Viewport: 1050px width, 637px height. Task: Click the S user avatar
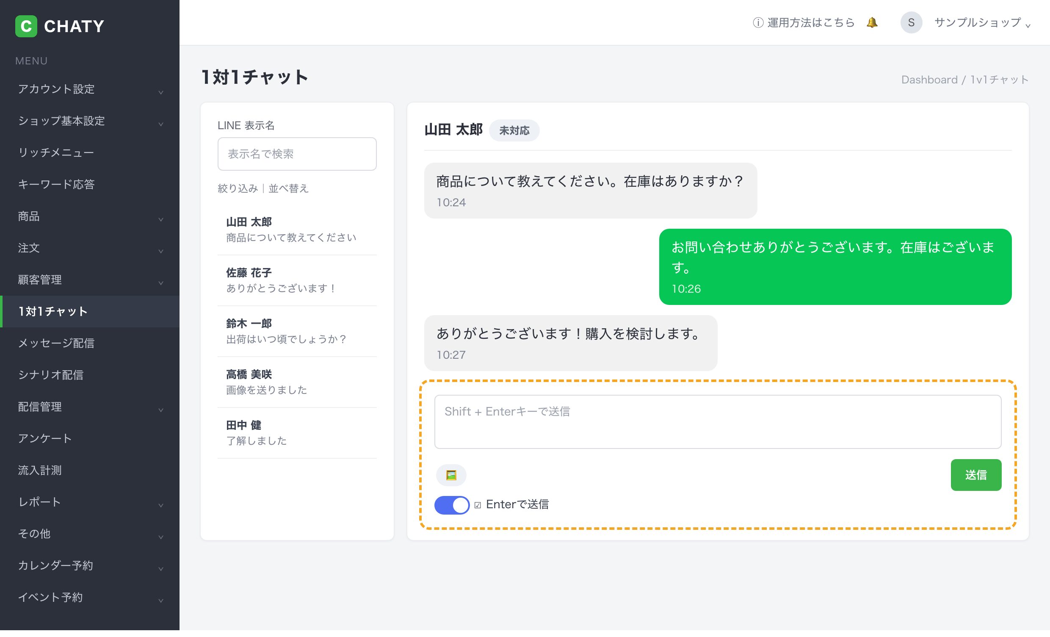[x=911, y=22]
